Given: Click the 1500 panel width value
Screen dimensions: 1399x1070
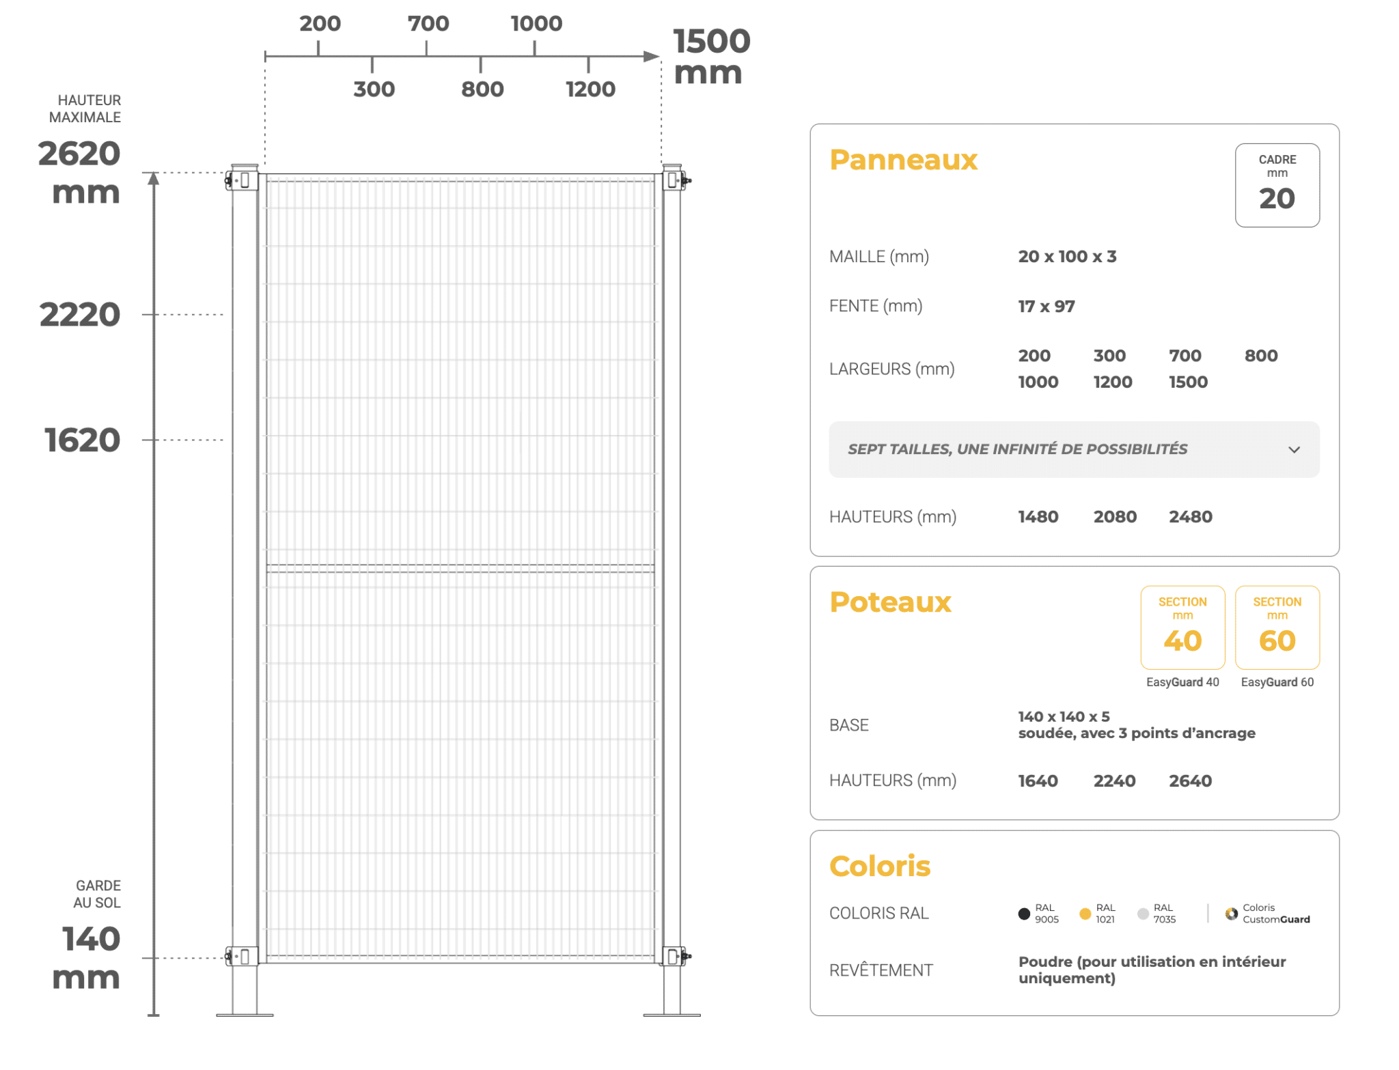Looking at the screenshot, I should (1187, 382).
